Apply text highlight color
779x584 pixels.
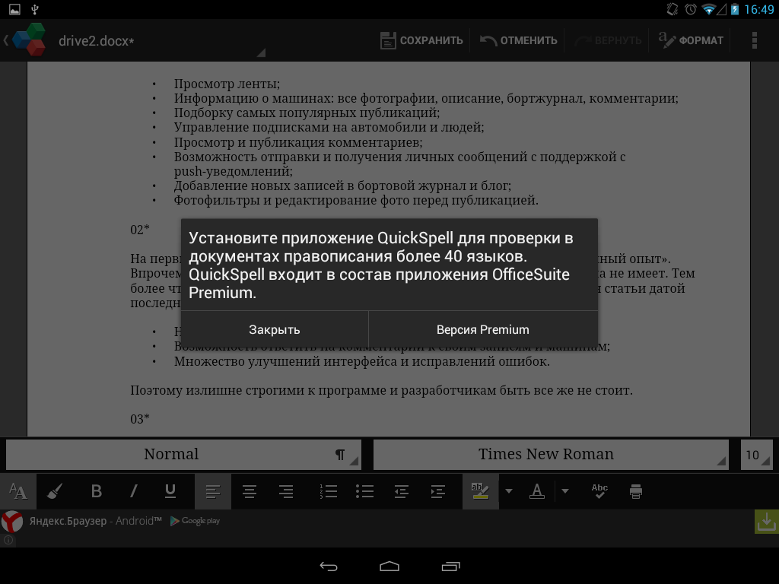[480, 492]
